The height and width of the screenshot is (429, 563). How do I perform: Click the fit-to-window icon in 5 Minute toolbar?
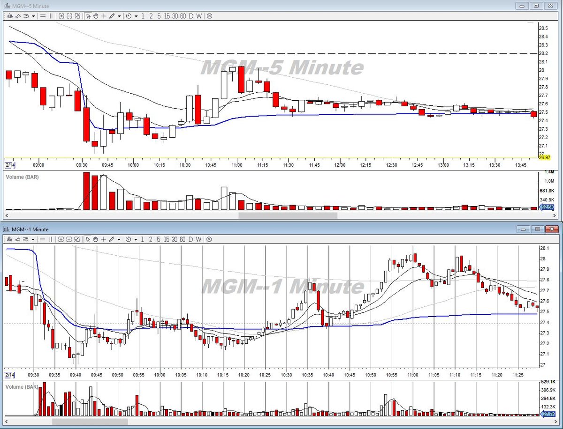(77, 16)
